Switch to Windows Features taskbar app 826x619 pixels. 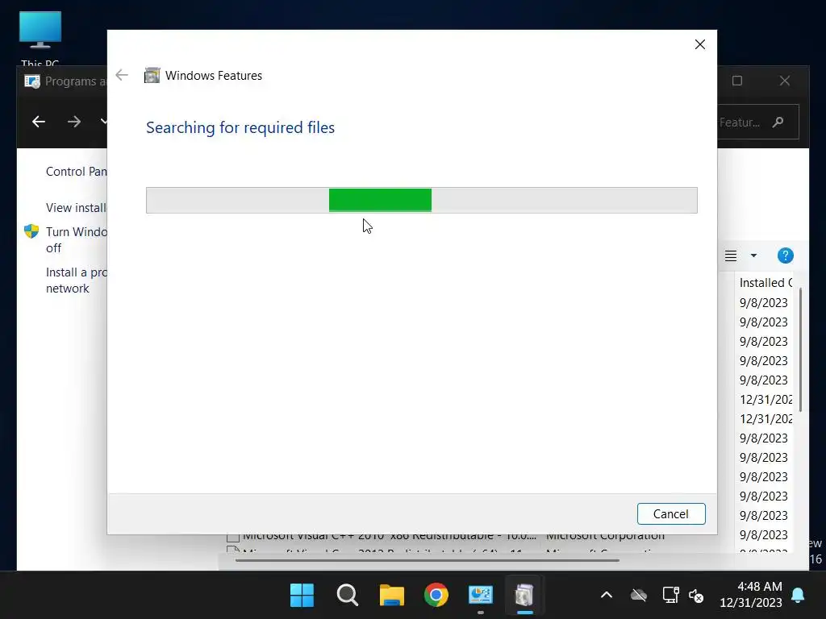(x=524, y=596)
